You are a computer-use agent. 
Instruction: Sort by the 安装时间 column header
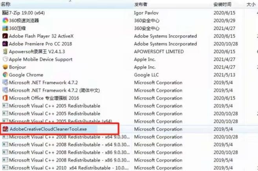[x=222, y=4]
